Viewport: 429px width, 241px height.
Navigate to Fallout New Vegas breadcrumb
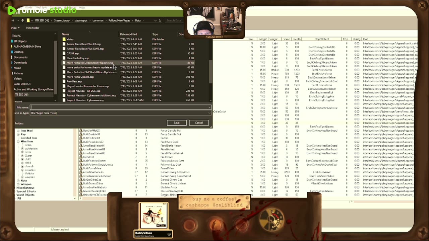click(120, 20)
